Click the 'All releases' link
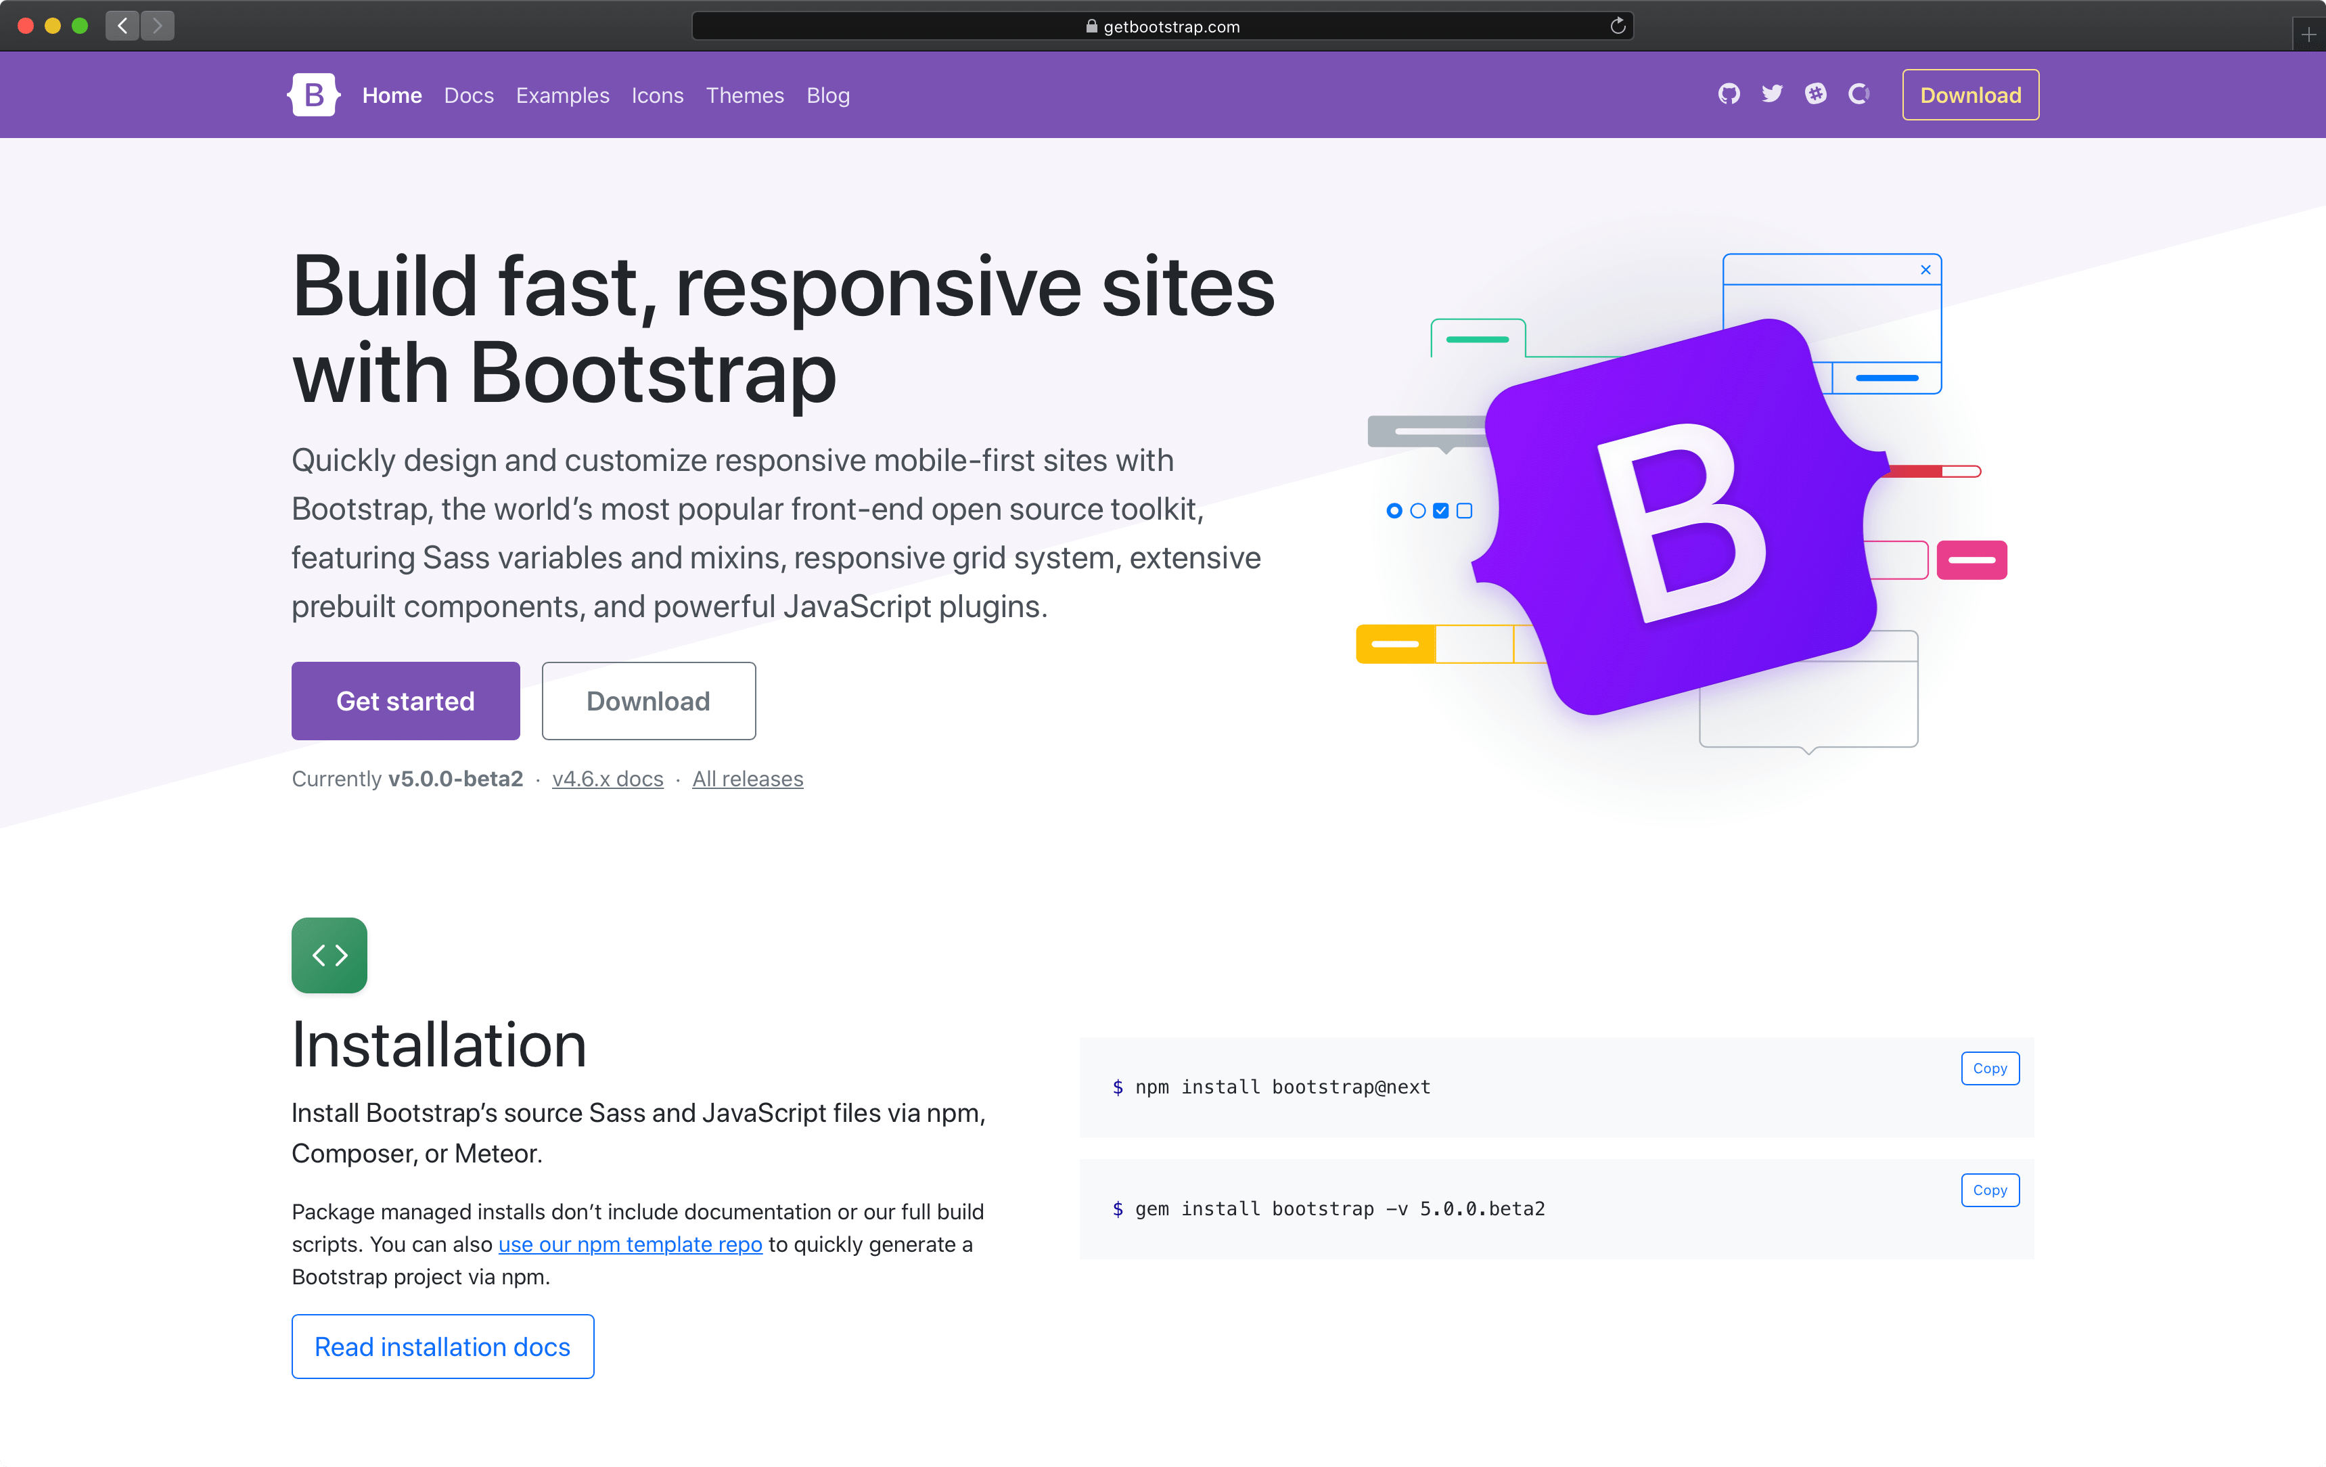Screen dimensions: 2326x1467 coord(748,779)
